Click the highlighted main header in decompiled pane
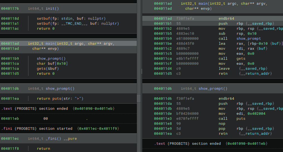The width and height of the screenshot is (283, 152). pyautogui.click(x=71, y=44)
